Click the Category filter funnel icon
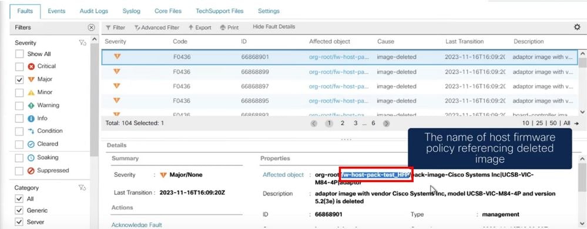The height and width of the screenshot is (229, 587). pos(82,187)
